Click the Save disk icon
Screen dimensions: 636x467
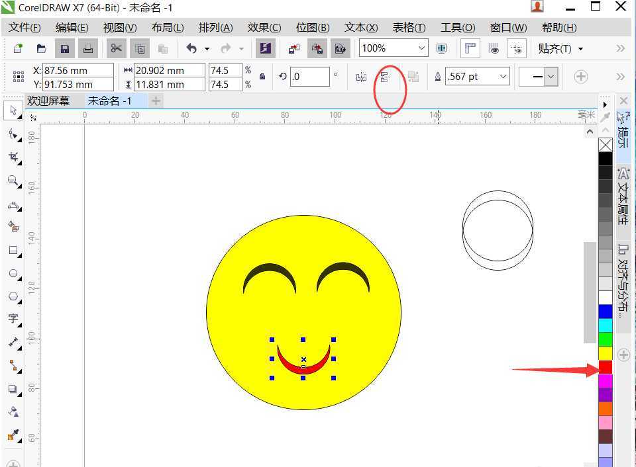[x=64, y=48]
